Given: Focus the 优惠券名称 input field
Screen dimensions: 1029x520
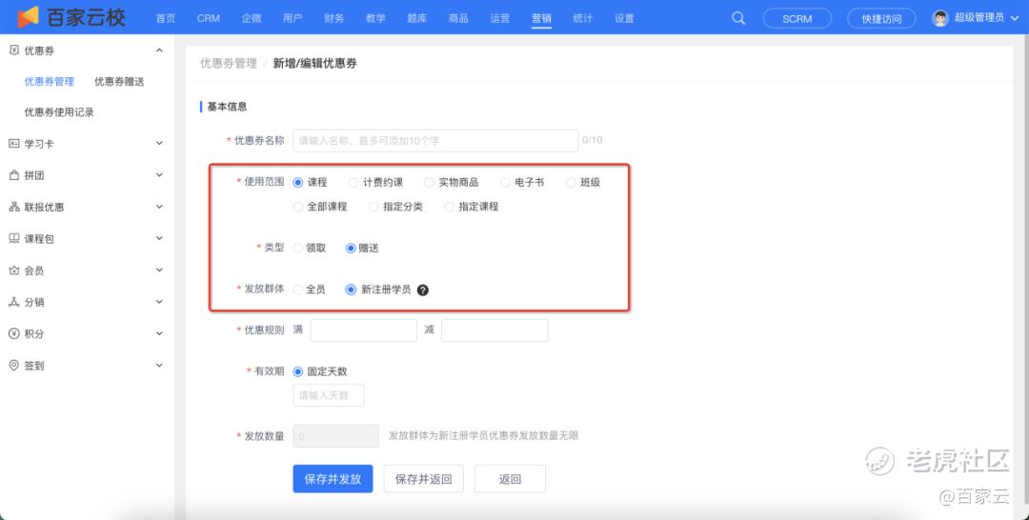Looking at the screenshot, I should 435,140.
